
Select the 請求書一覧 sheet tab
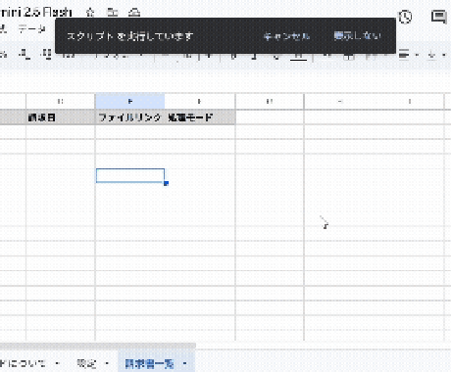click(149, 363)
